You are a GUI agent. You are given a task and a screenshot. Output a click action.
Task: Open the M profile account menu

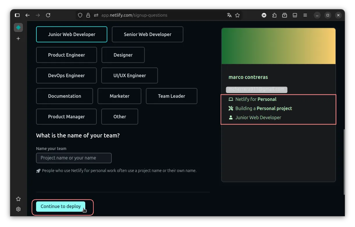264,15
